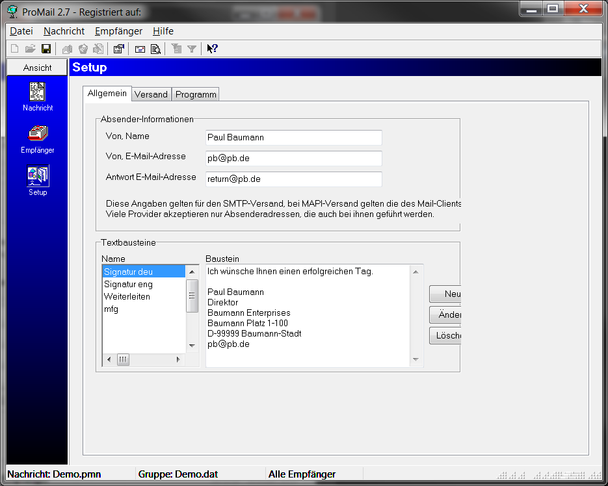Click the Von, E-Mail-Adresse input field

(293, 158)
